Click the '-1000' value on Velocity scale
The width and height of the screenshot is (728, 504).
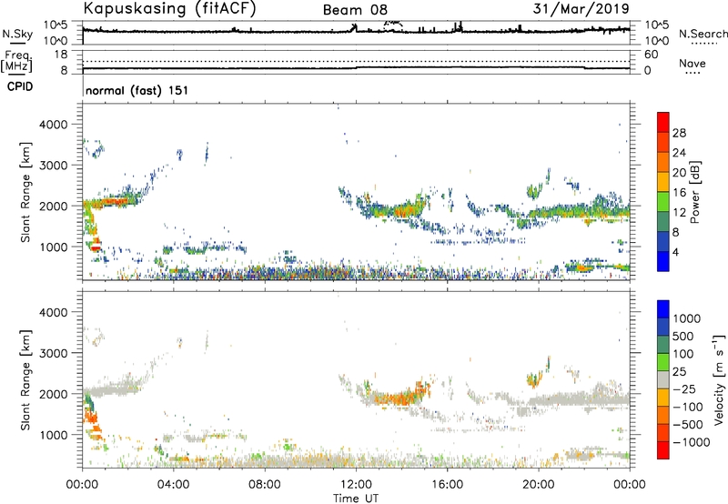pos(691,442)
